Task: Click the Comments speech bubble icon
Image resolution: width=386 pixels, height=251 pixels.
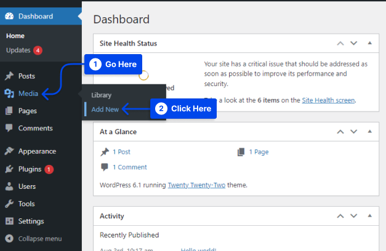Action: (x=9, y=129)
